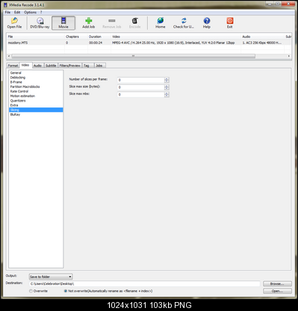Go to Home globe icon

[x=161, y=23]
